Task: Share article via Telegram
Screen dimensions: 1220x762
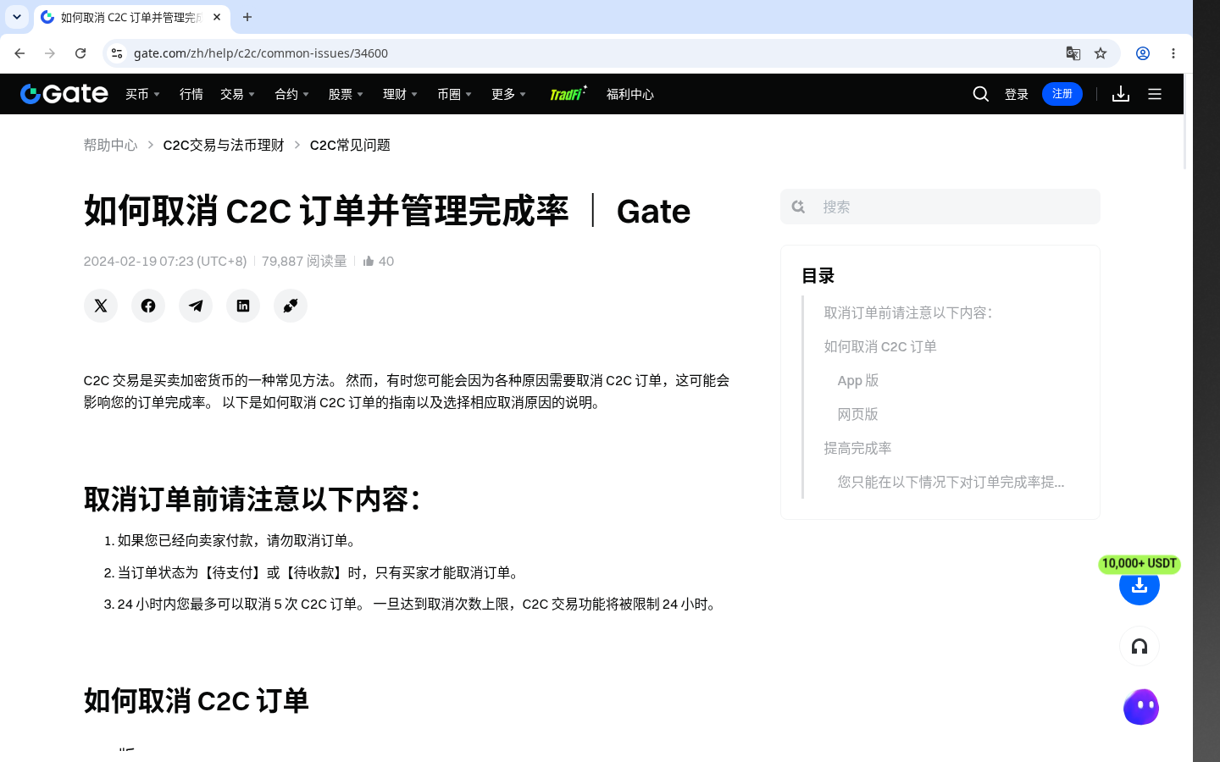Action: coord(196,306)
